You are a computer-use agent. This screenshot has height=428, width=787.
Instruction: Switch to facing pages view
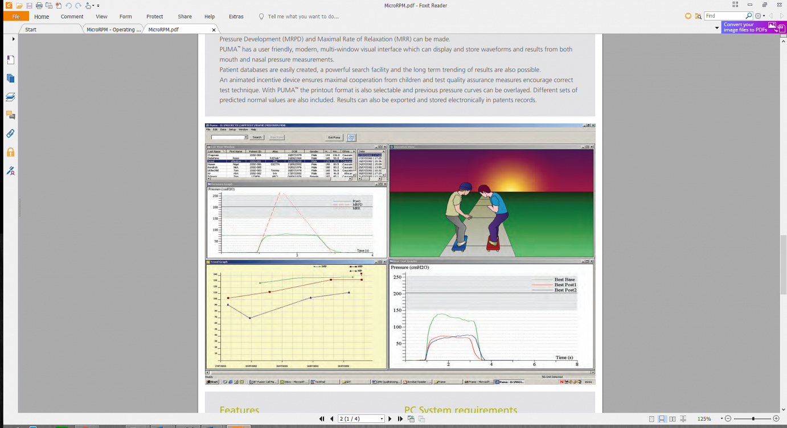coord(673,419)
